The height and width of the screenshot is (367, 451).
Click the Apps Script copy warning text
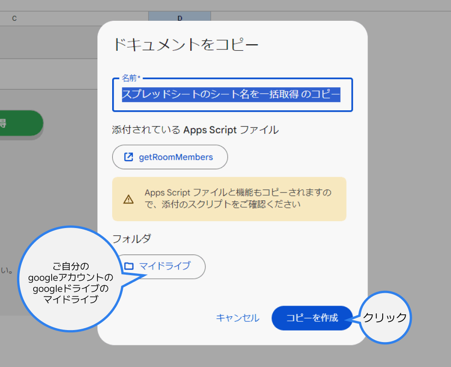tap(238, 199)
